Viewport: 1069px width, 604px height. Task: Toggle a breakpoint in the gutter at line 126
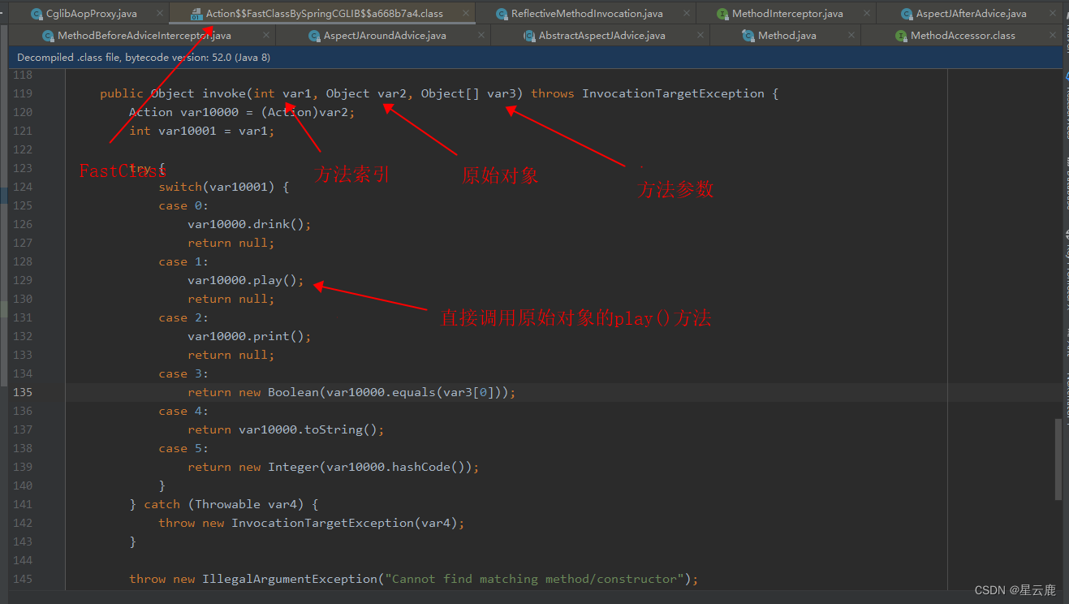coord(50,224)
